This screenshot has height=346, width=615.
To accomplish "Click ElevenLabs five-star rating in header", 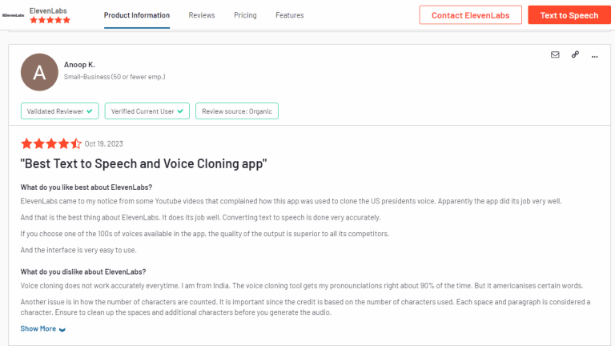I will coord(50,20).
